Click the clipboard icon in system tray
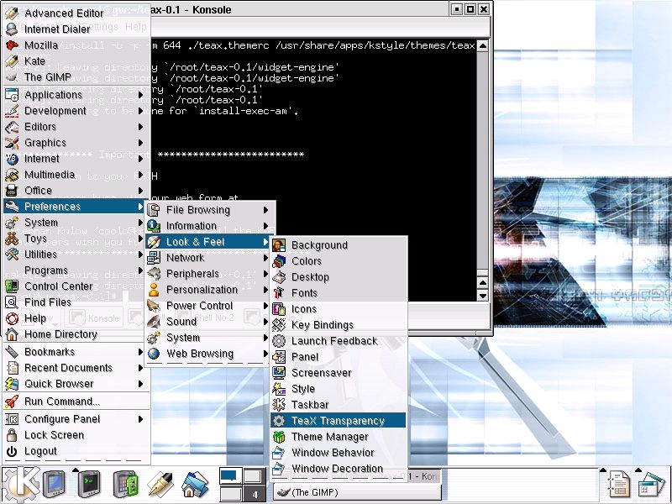Screen dimensions: 672x504 click(619, 485)
